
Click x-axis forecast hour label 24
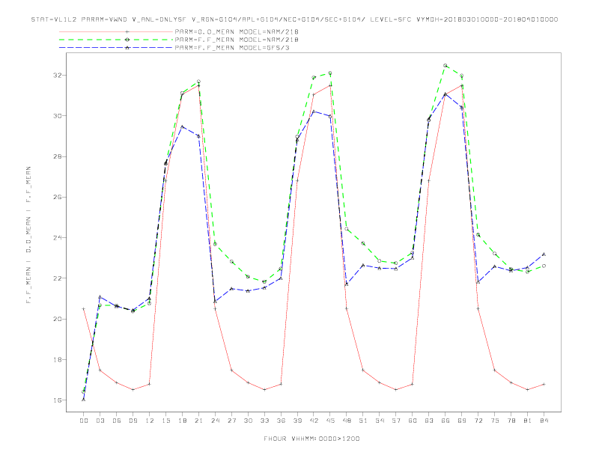coord(215,421)
